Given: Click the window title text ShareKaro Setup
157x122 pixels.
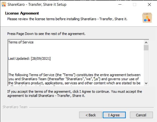Looking at the screenshot, I should [x=37, y=5].
